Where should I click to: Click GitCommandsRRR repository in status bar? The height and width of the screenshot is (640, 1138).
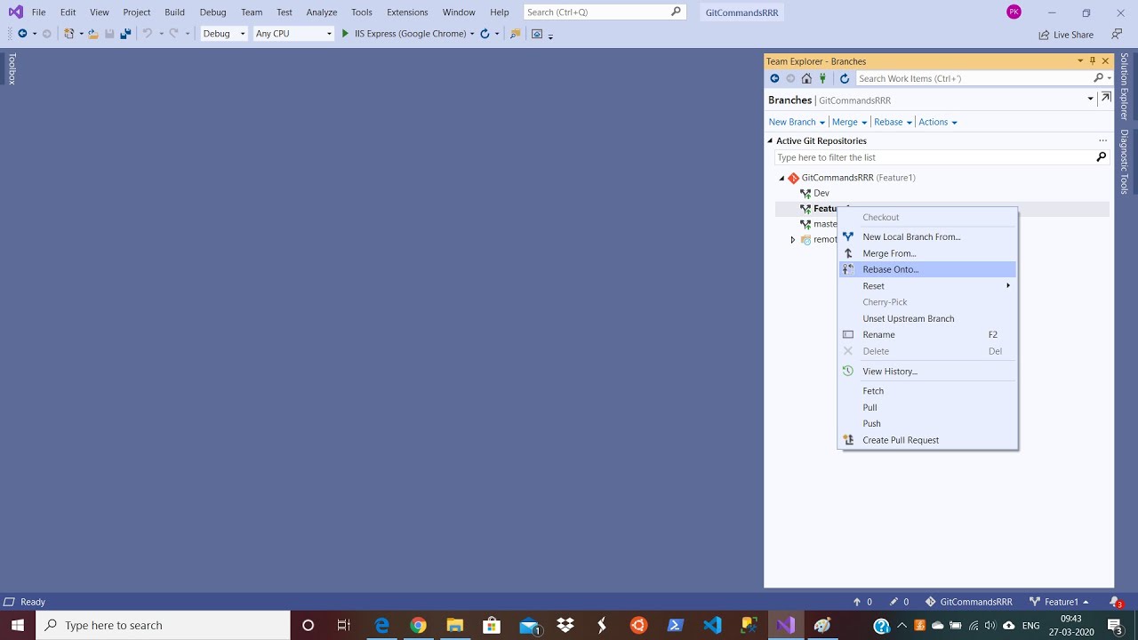(x=968, y=602)
